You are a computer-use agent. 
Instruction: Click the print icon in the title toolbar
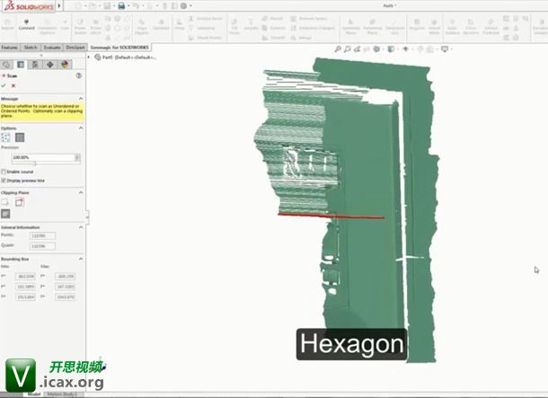click(121, 5)
